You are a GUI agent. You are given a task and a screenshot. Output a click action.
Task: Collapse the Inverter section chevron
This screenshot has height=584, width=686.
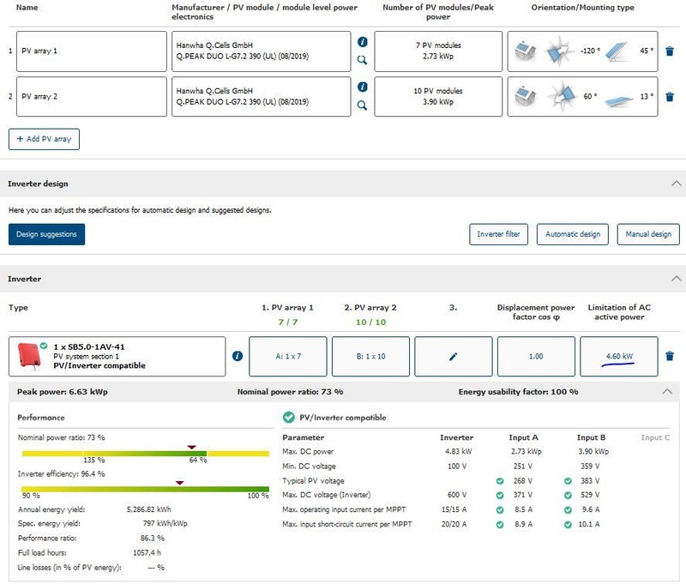(x=676, y=279)
